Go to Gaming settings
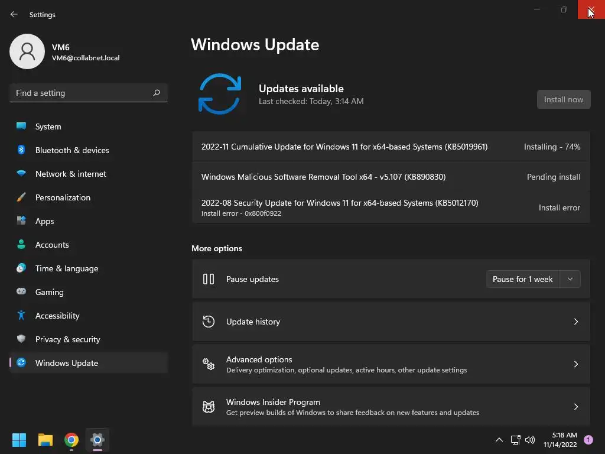 89,292
